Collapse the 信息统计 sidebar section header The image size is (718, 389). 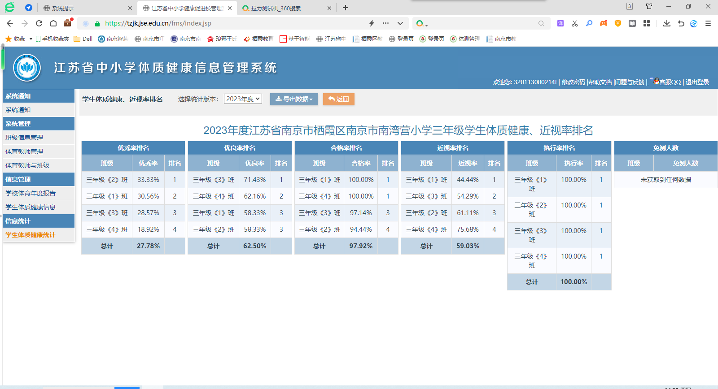[x=39, y=221]
